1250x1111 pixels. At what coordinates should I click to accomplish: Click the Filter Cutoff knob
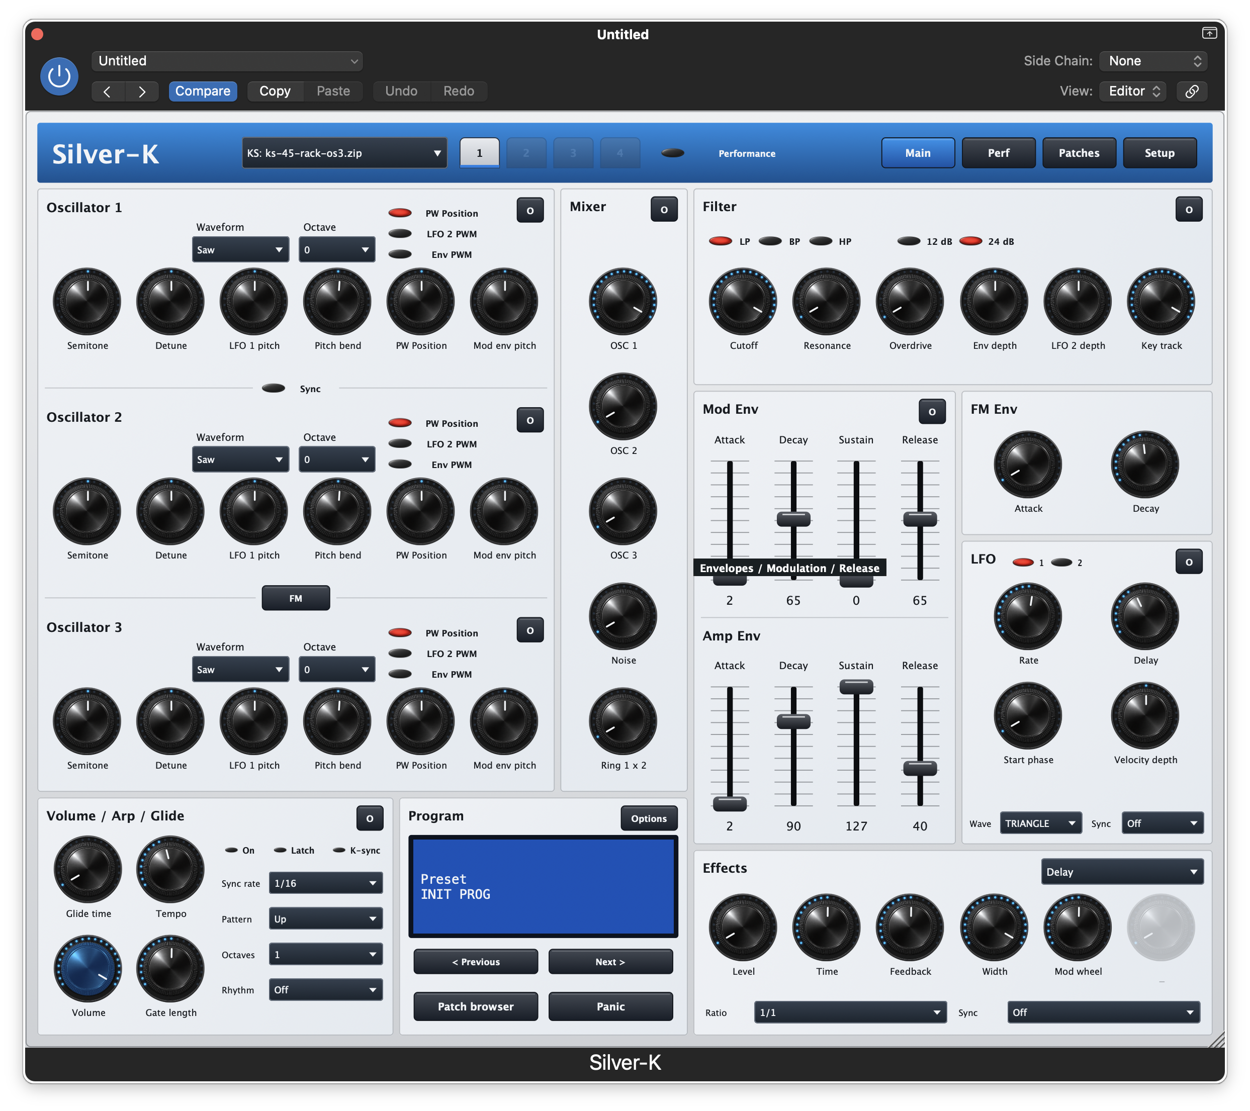pyautogui.click(x=743, y=302)
